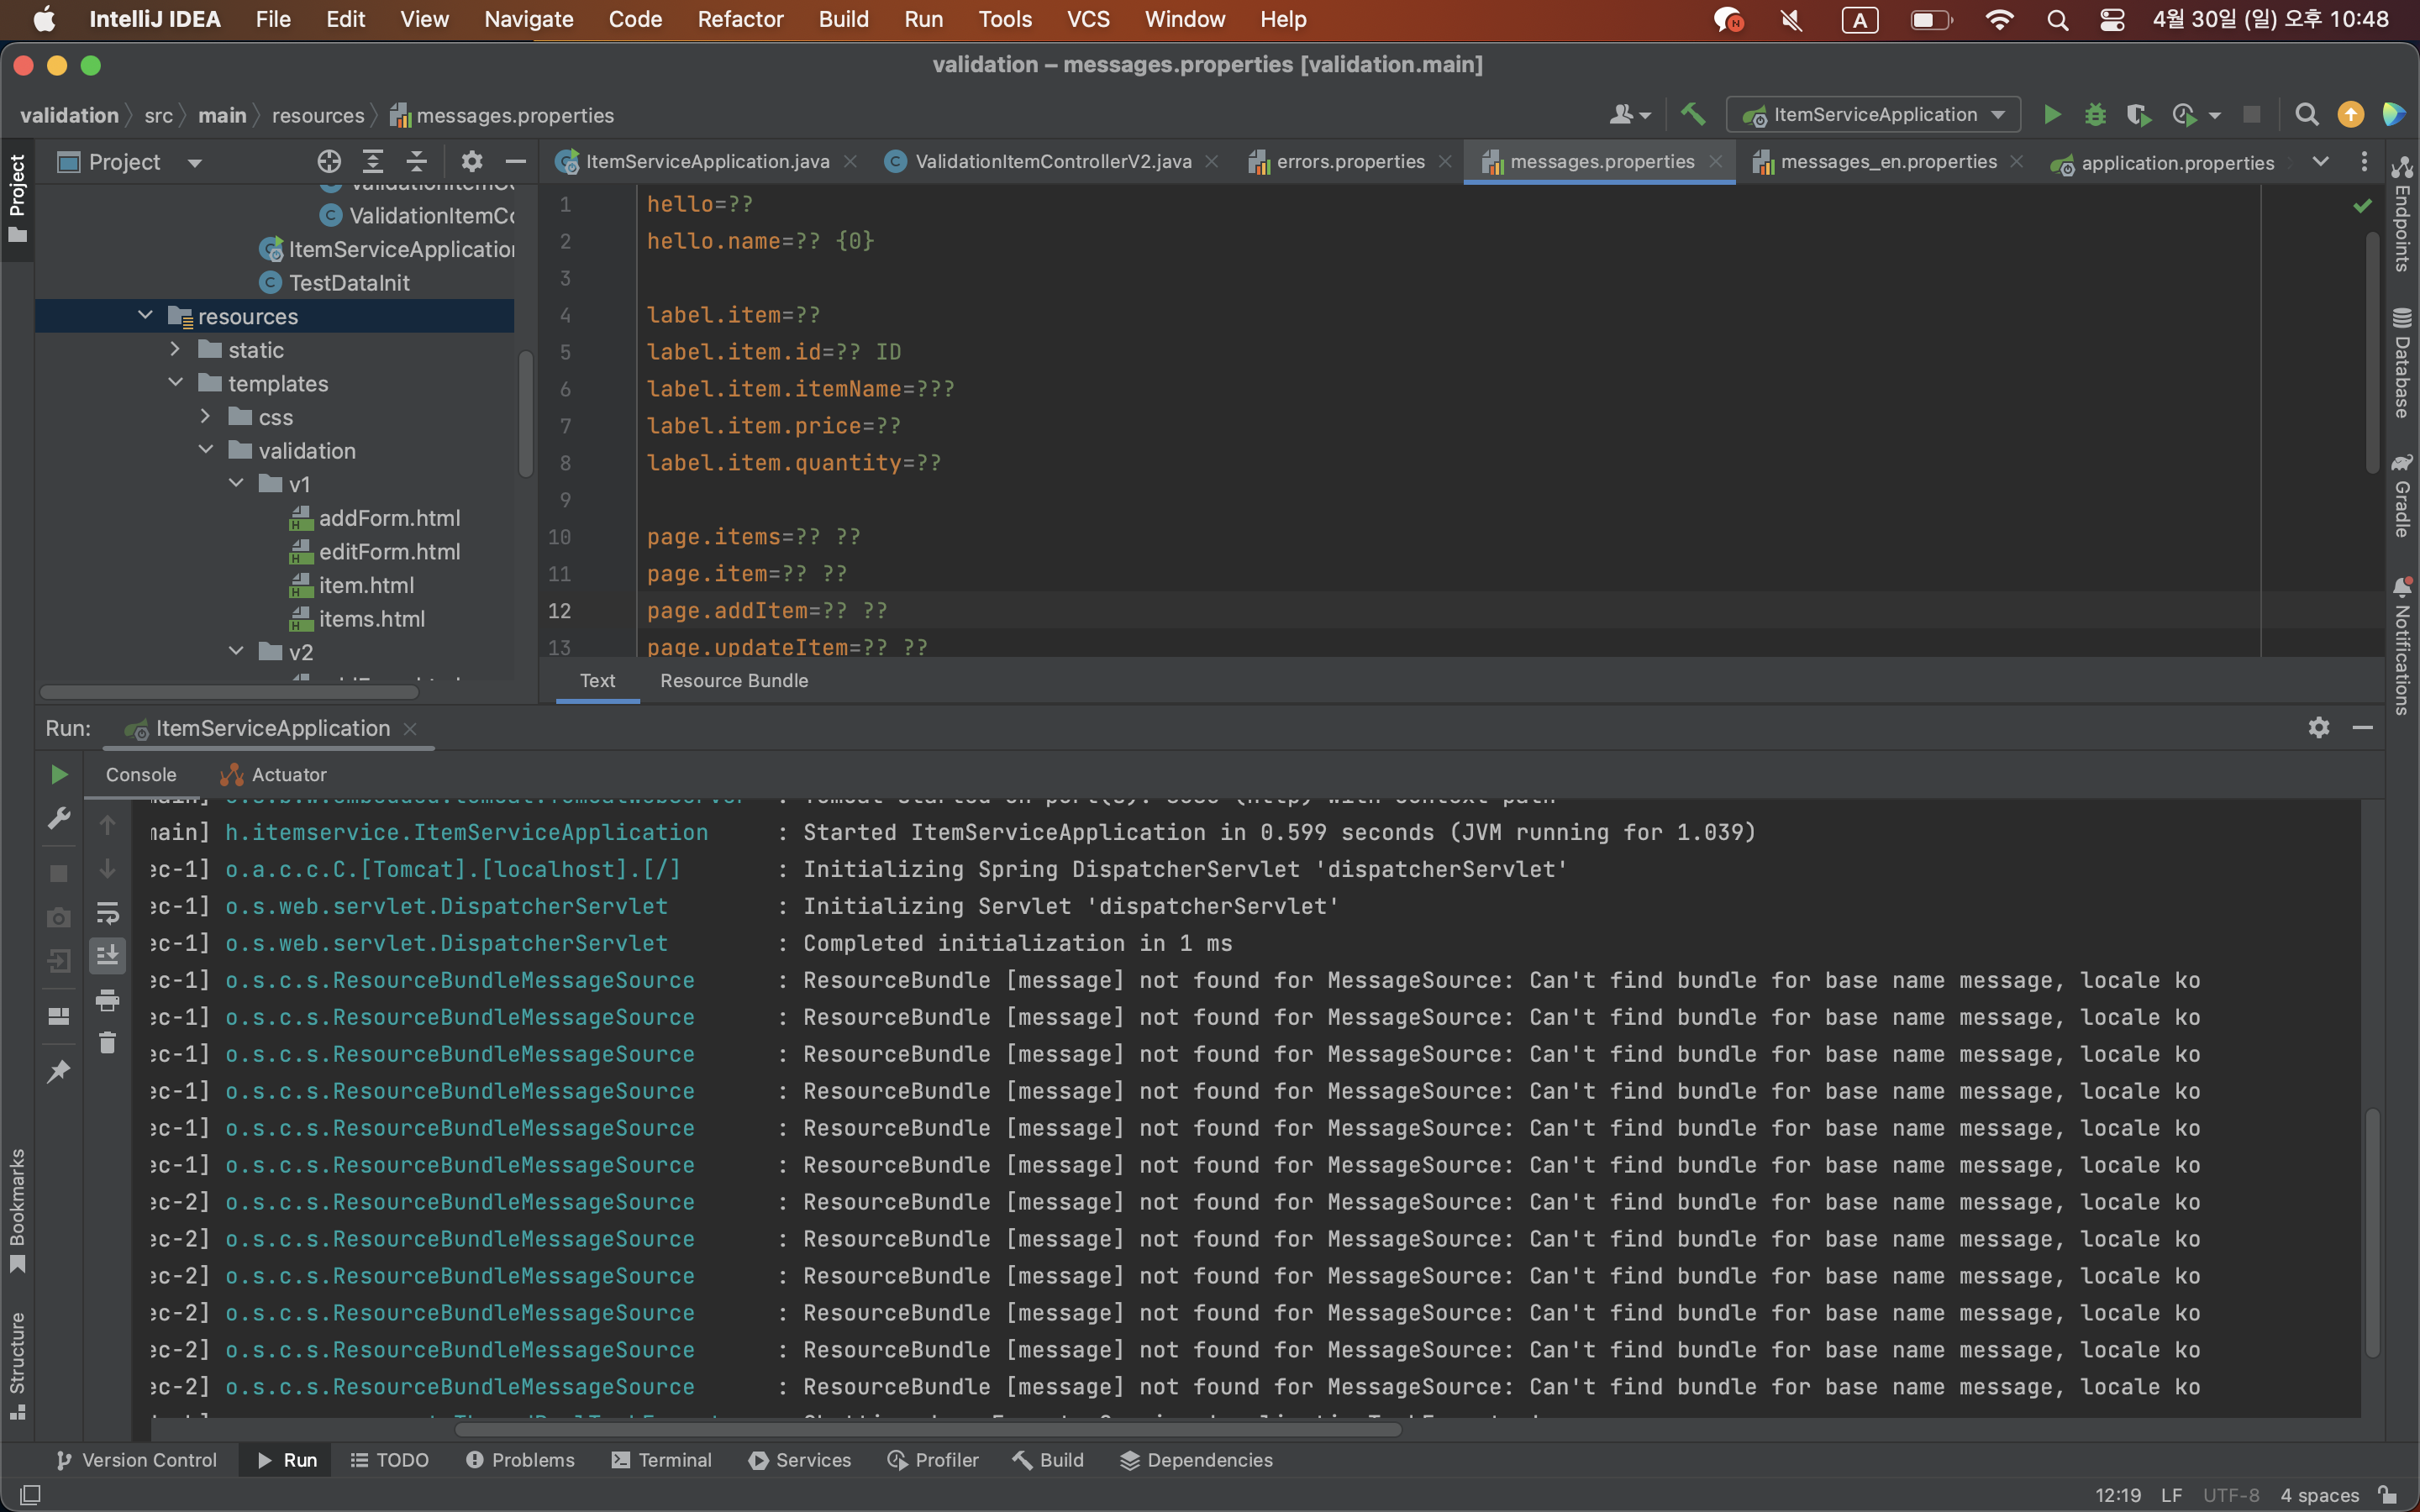This screenshot has width=2420, height=1512.
Task: Collapse the v1 folder
Action: pyautogui.click(x=236, y=484)
